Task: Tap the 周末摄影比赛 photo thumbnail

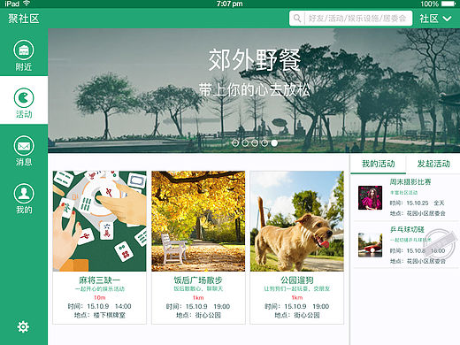Action: coord(370,197)
